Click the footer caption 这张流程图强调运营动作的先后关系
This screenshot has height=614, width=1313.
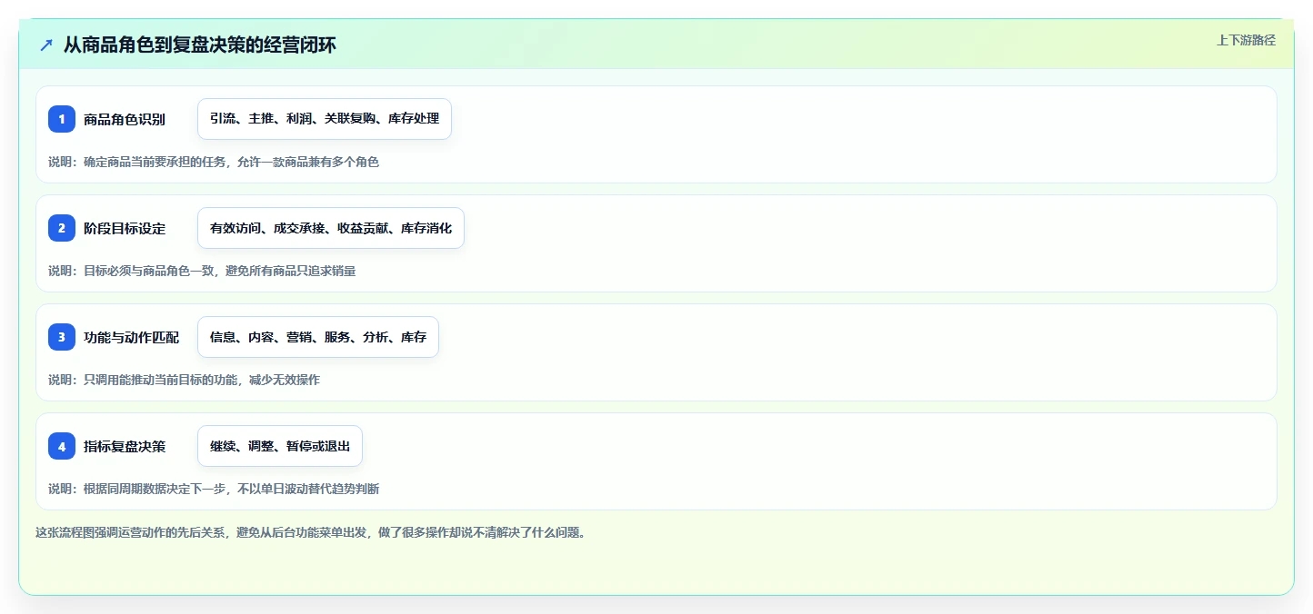(x=132, y=532)
